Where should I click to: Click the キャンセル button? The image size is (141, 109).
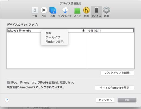pos(105,100)
